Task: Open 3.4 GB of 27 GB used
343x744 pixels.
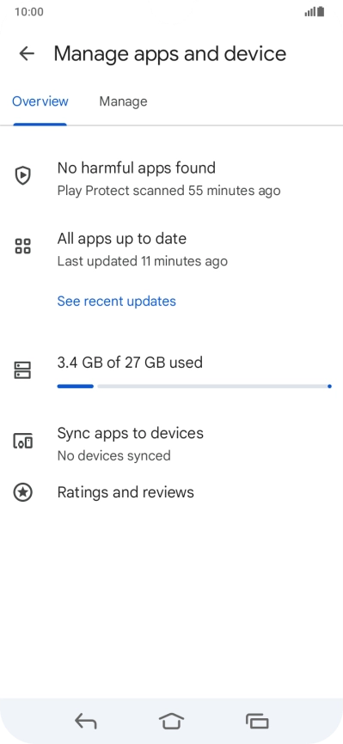Action: (x=130, y=363)
